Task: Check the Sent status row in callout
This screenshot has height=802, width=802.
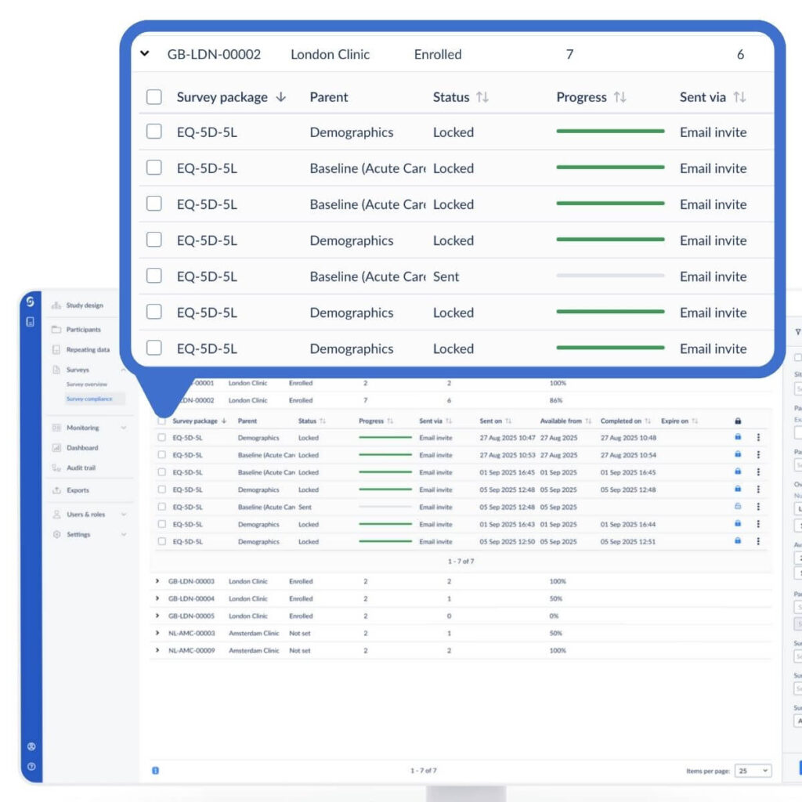Action: click(x=154, y=276)
